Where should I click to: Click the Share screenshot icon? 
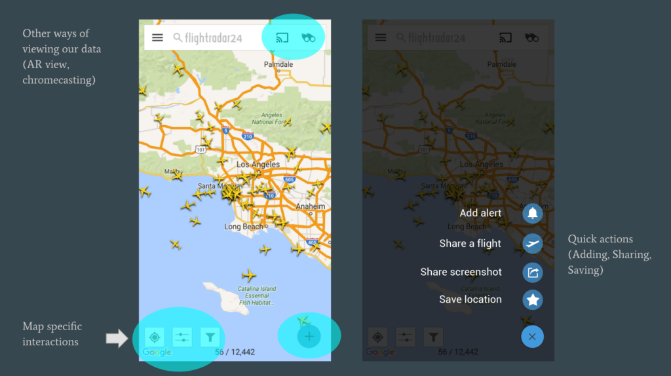pyautogui.click(x=532, y=272)
